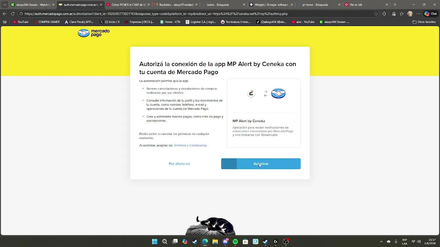Decline authorization with Por ahora no

pos(179,164)
